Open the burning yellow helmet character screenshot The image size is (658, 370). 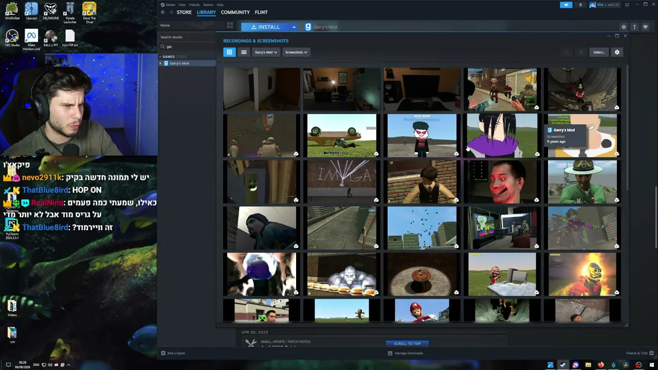tap(582, 274)
